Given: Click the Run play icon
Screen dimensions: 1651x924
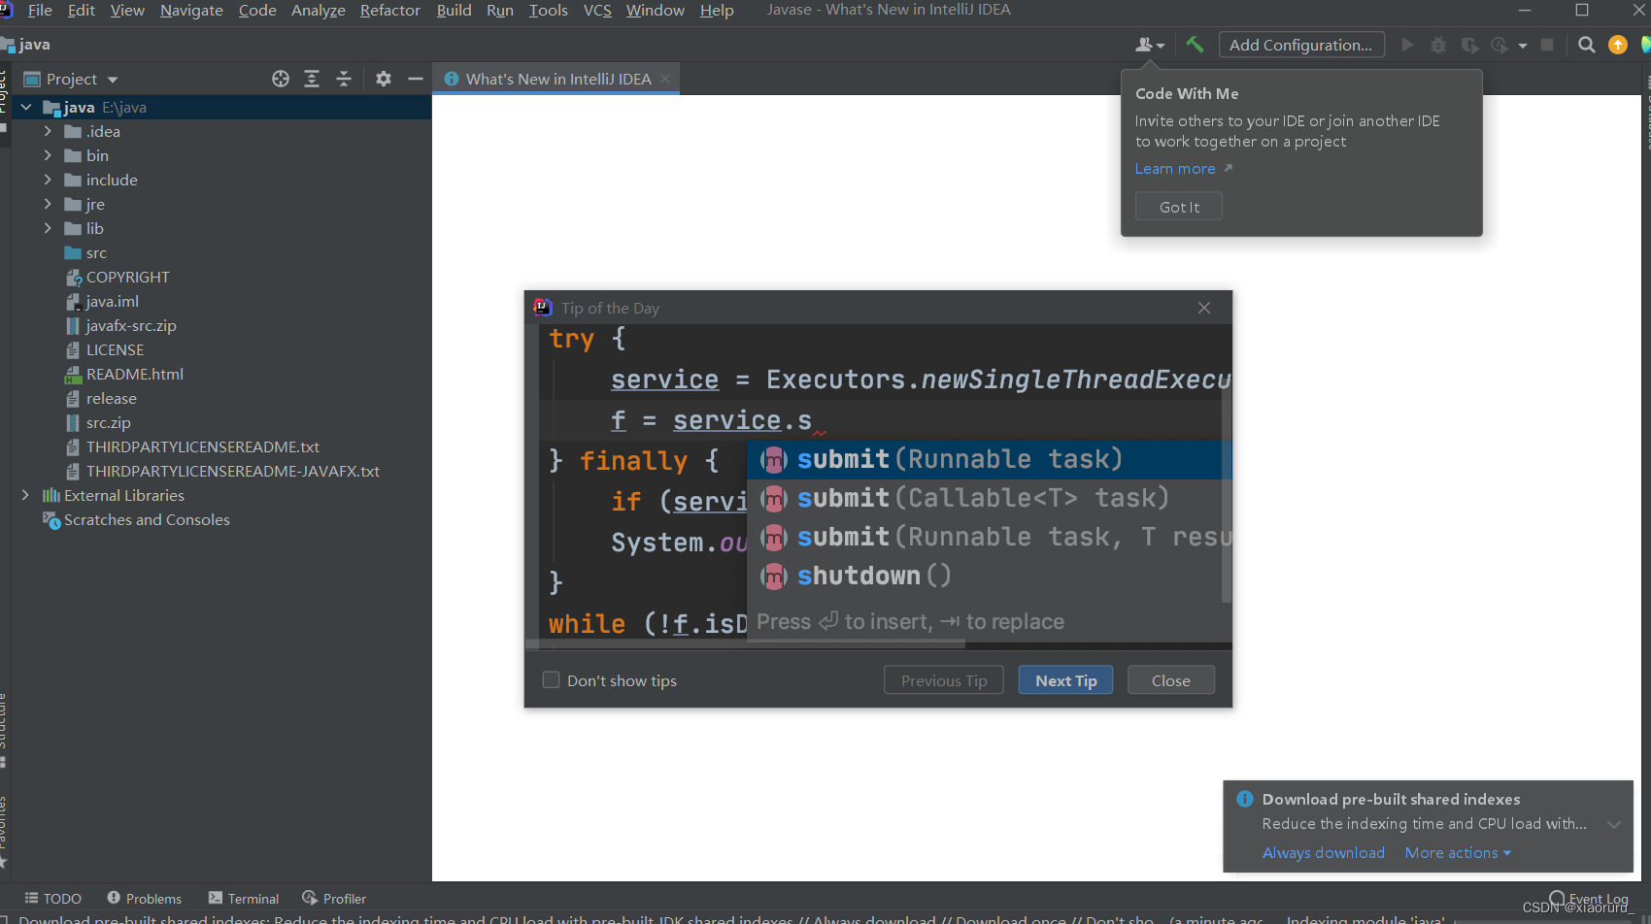Looking at the screenshot, I should click(1407, 45).
